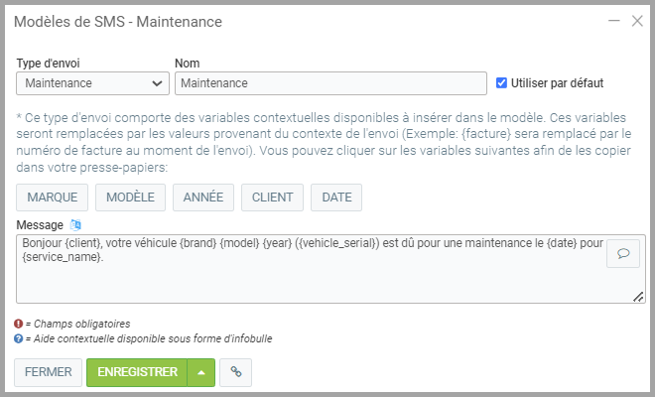Viewport: 655px width, 397px height.
Task: Click the blue contextual help legend icon
Action: pyautogui.click(x=19, y=338)
